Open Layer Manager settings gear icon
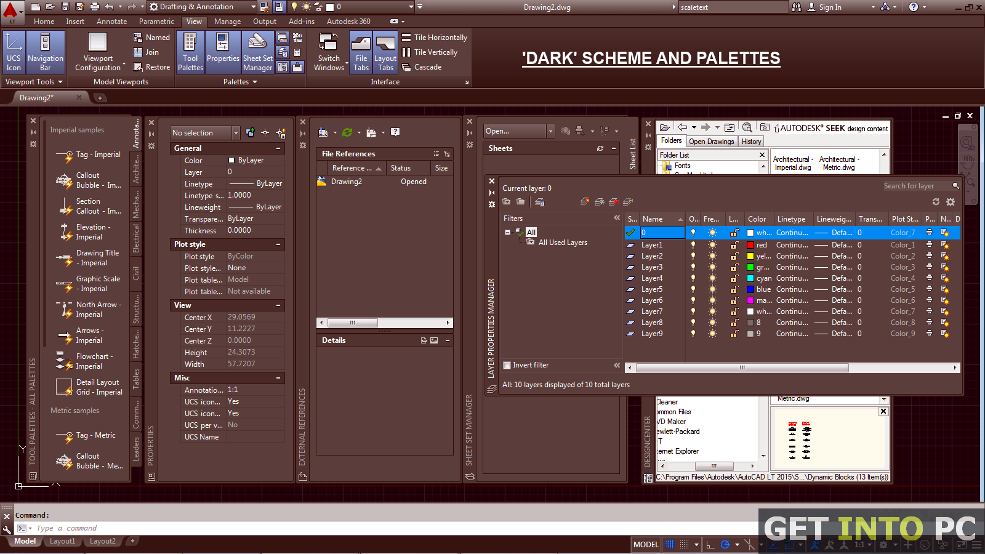 (951, 202)
